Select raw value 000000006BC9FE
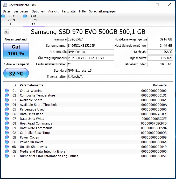The image size is (176, 179). [154, 119]
